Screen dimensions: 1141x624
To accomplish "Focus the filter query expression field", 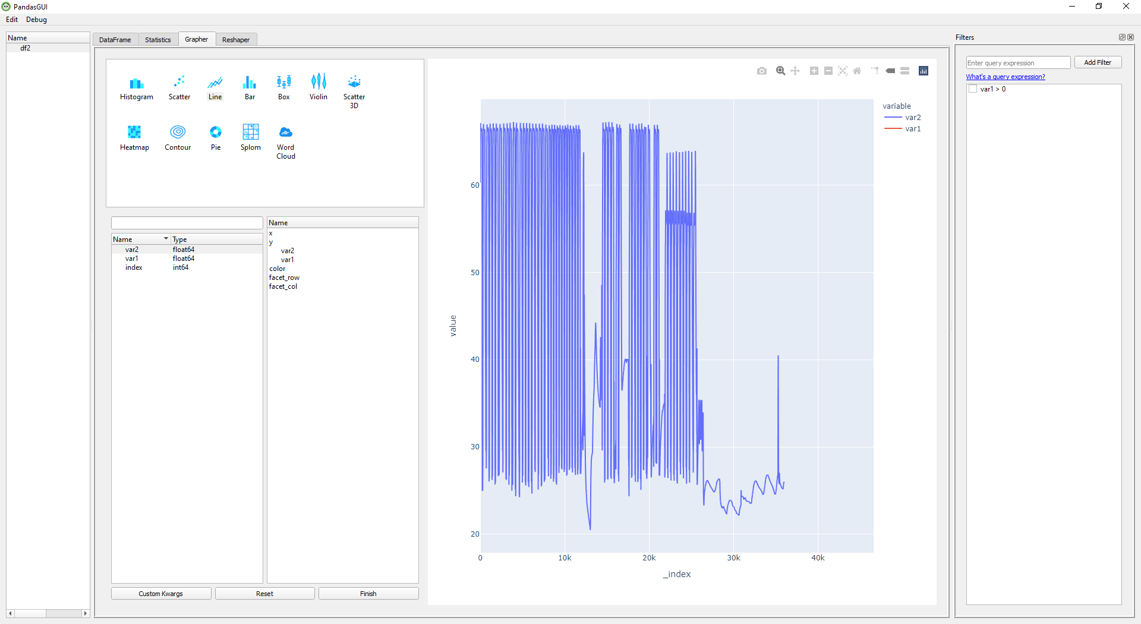I will tap(1018, 62).
